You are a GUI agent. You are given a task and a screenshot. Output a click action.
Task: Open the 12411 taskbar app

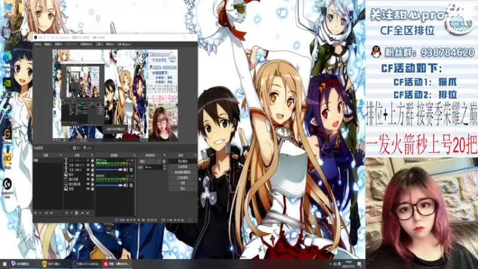[55, 264]
